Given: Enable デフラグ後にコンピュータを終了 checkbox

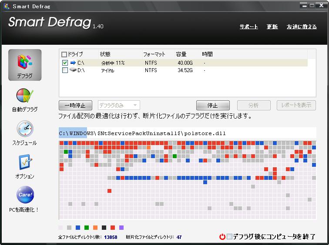Looking at the screenshot, I should click(229, 237).
